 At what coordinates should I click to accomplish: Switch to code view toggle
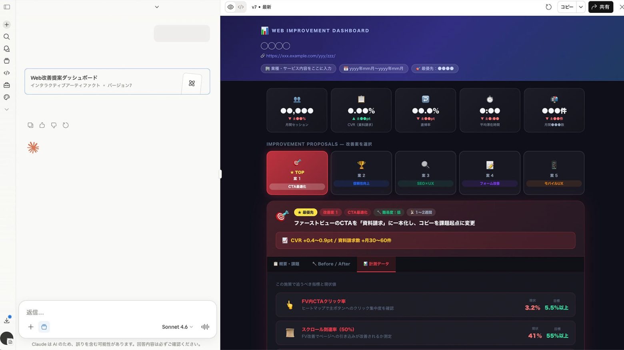click(x=241, y=7)
